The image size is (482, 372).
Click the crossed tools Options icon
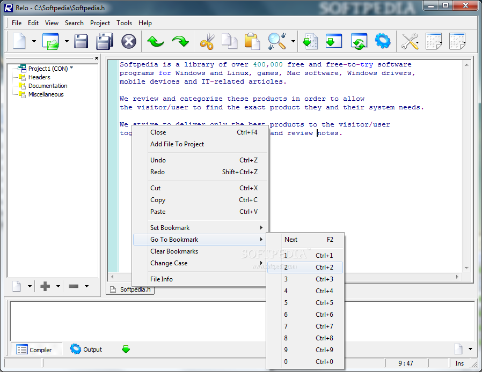pos(410,41)
